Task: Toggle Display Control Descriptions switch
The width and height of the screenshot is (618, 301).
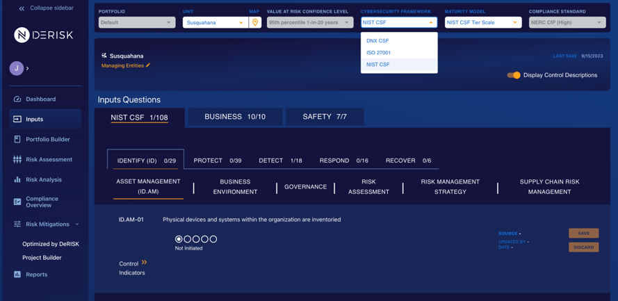Action: point(514,75)
